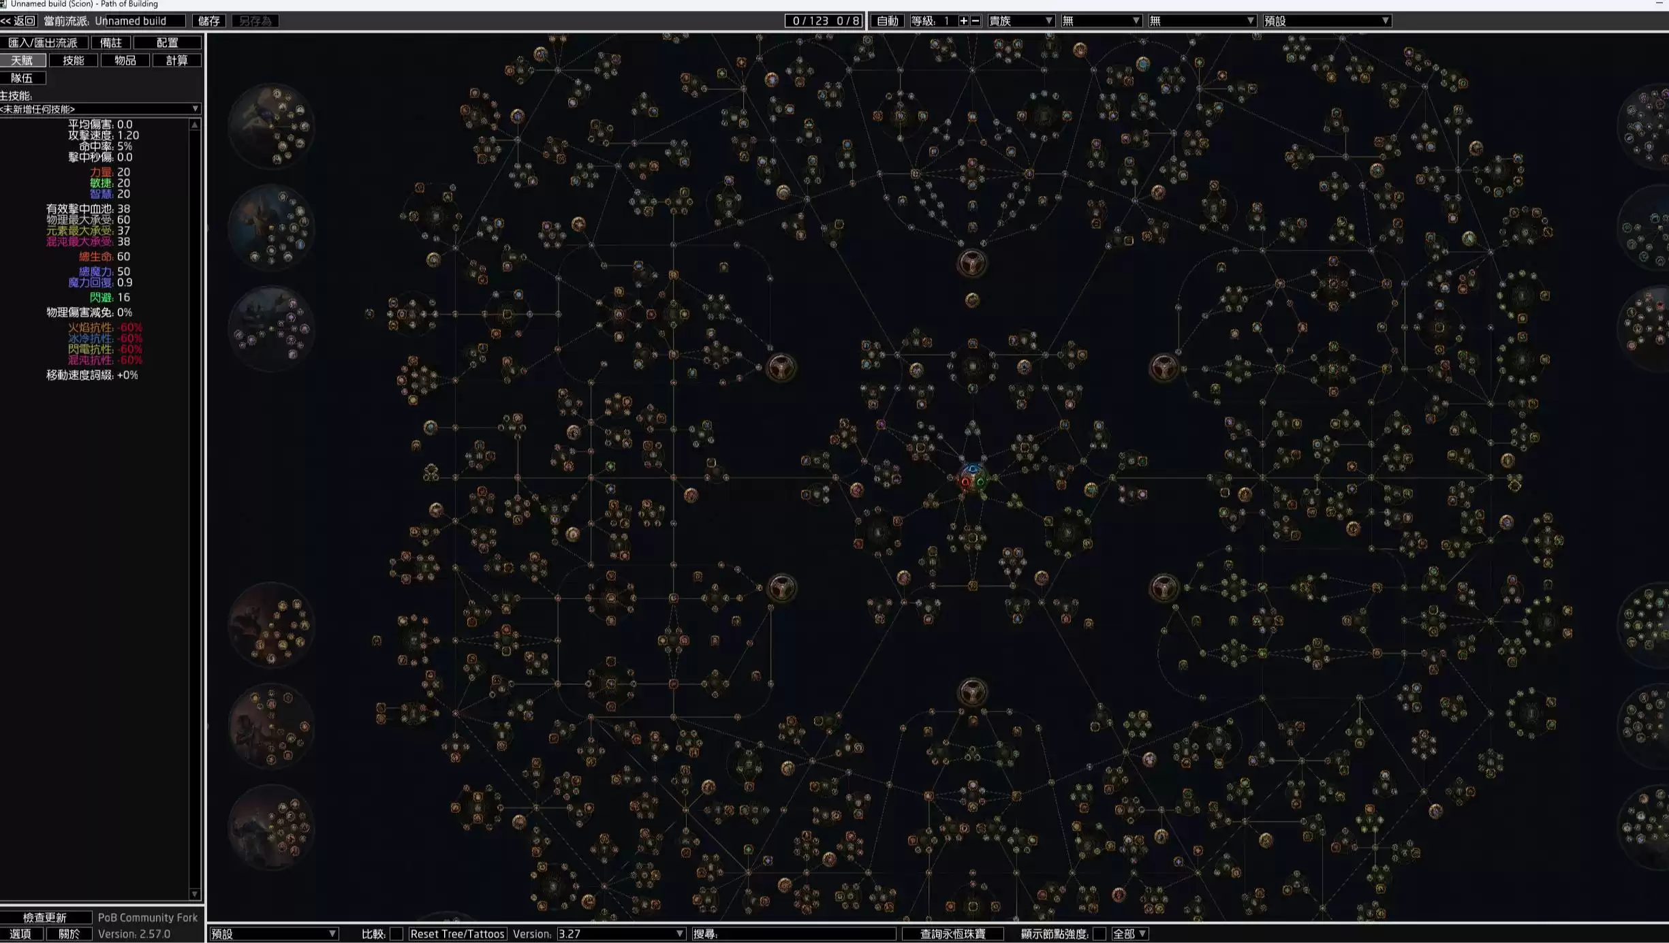Click the stats sidebar scroll down arrow
The height and width of the screenshot is (943, 1669).
(x=195, y=893)
